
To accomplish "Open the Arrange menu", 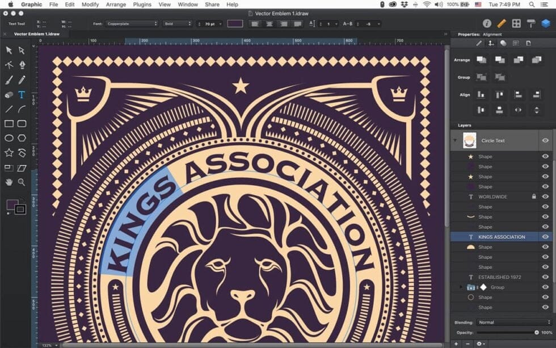I will (x=116, y=4).
